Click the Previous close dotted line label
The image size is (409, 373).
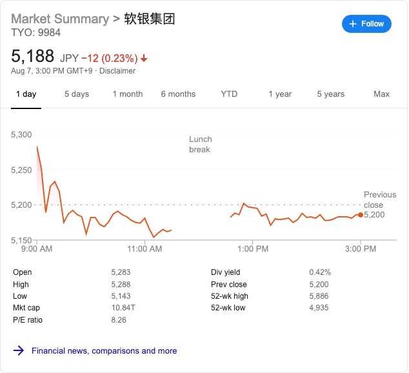click(380, 199)
